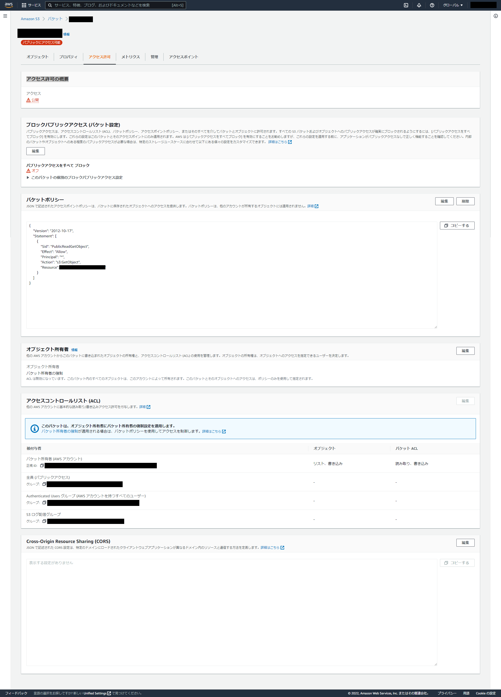Open the CloudShell terminal icon
Viewport: 501px width, 697px height.
[406, 5]
